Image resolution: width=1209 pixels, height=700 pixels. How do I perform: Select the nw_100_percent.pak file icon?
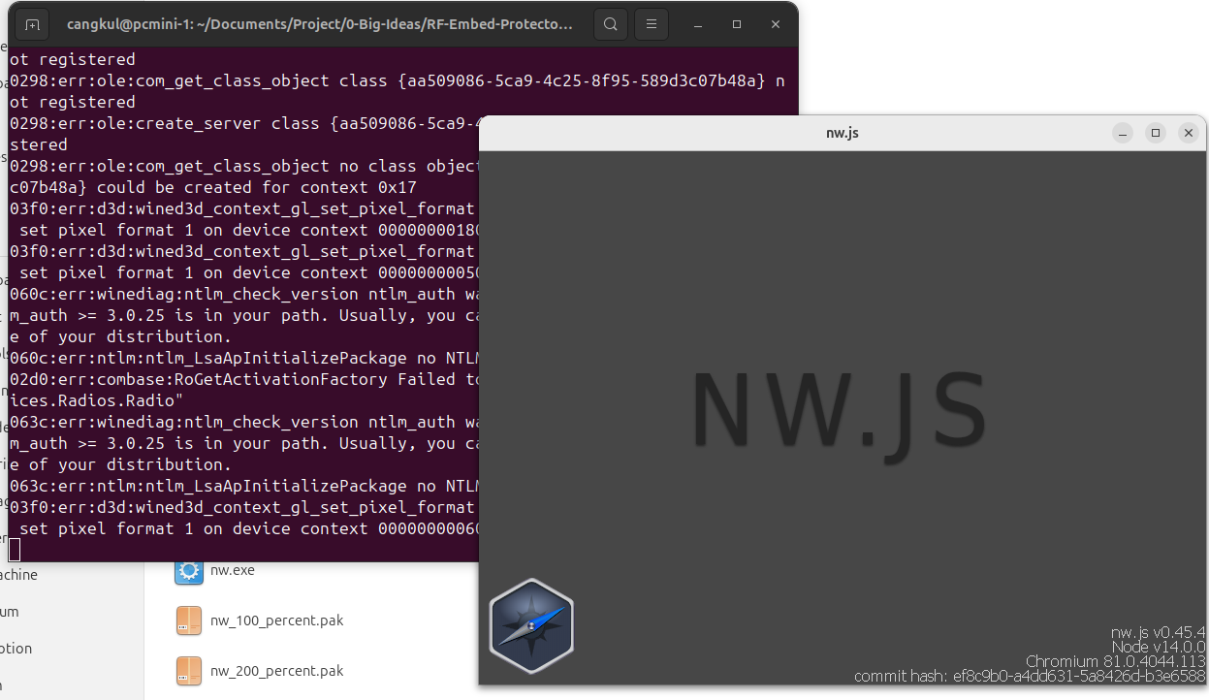pos(189,620)
